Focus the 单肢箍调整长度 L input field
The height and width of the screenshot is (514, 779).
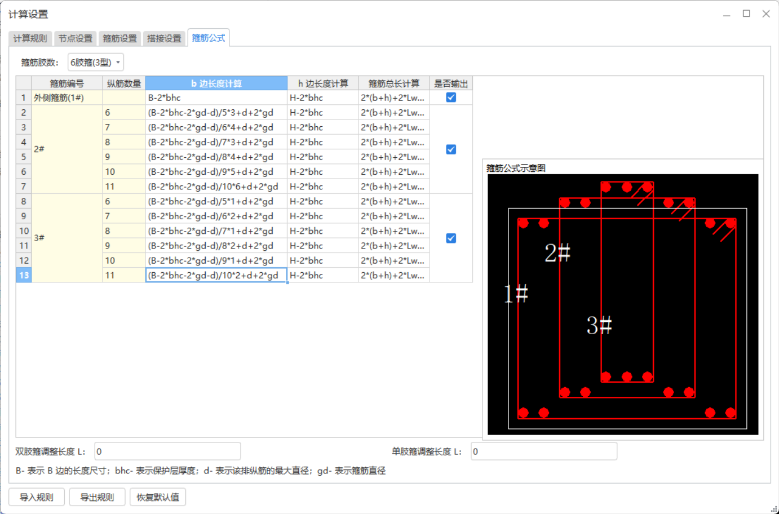(x=544, y=451)
